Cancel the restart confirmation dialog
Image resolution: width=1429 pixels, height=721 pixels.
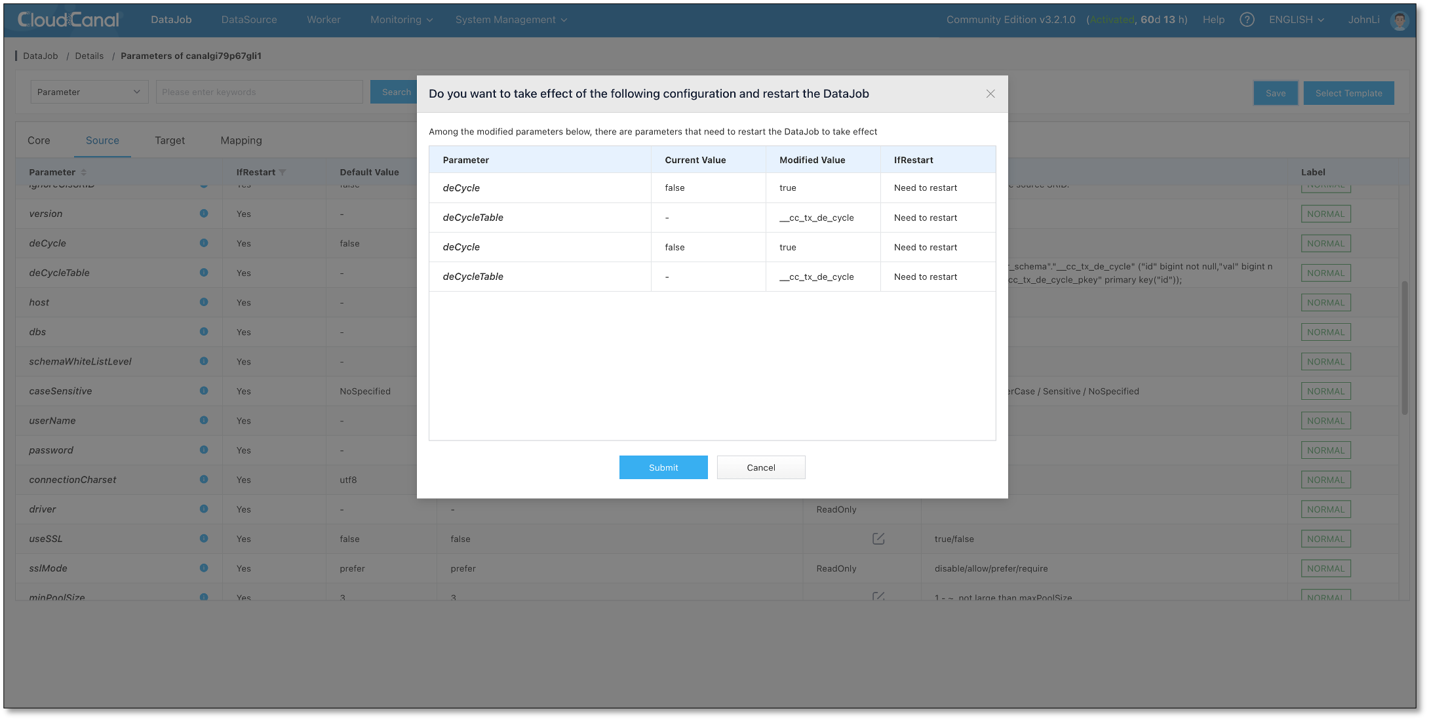pos(760,467)
